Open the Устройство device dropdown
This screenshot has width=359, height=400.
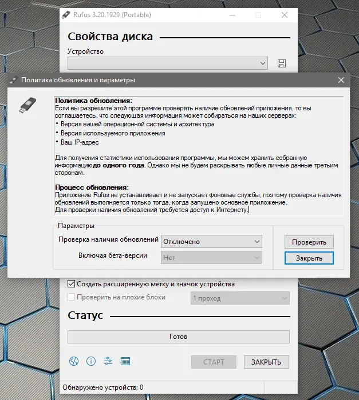point(168,63)
